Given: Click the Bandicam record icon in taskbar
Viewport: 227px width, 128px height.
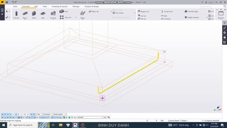Looking at the screenshot, I should pyautogui.click(x=83, y=125).
